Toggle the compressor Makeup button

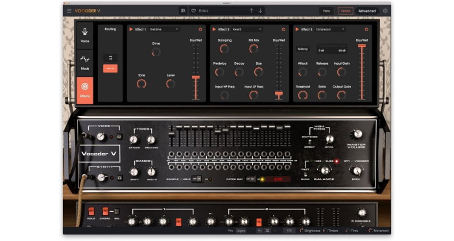(303, 49)
